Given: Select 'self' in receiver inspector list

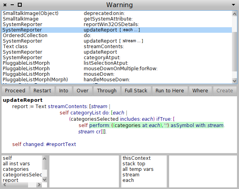Looking at the screenshot, I should coord(22,158).
